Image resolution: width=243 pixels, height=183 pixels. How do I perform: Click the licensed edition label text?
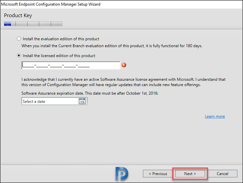pos(59,56)
